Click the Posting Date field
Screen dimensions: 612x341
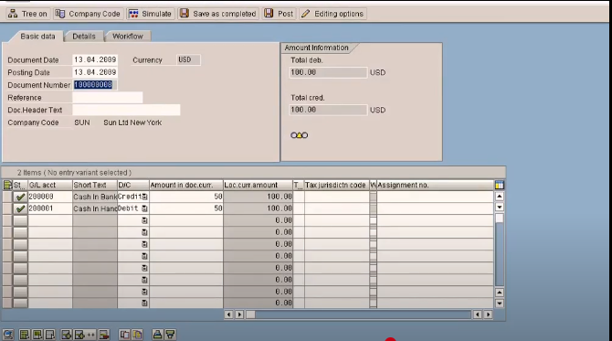[95, 72]
